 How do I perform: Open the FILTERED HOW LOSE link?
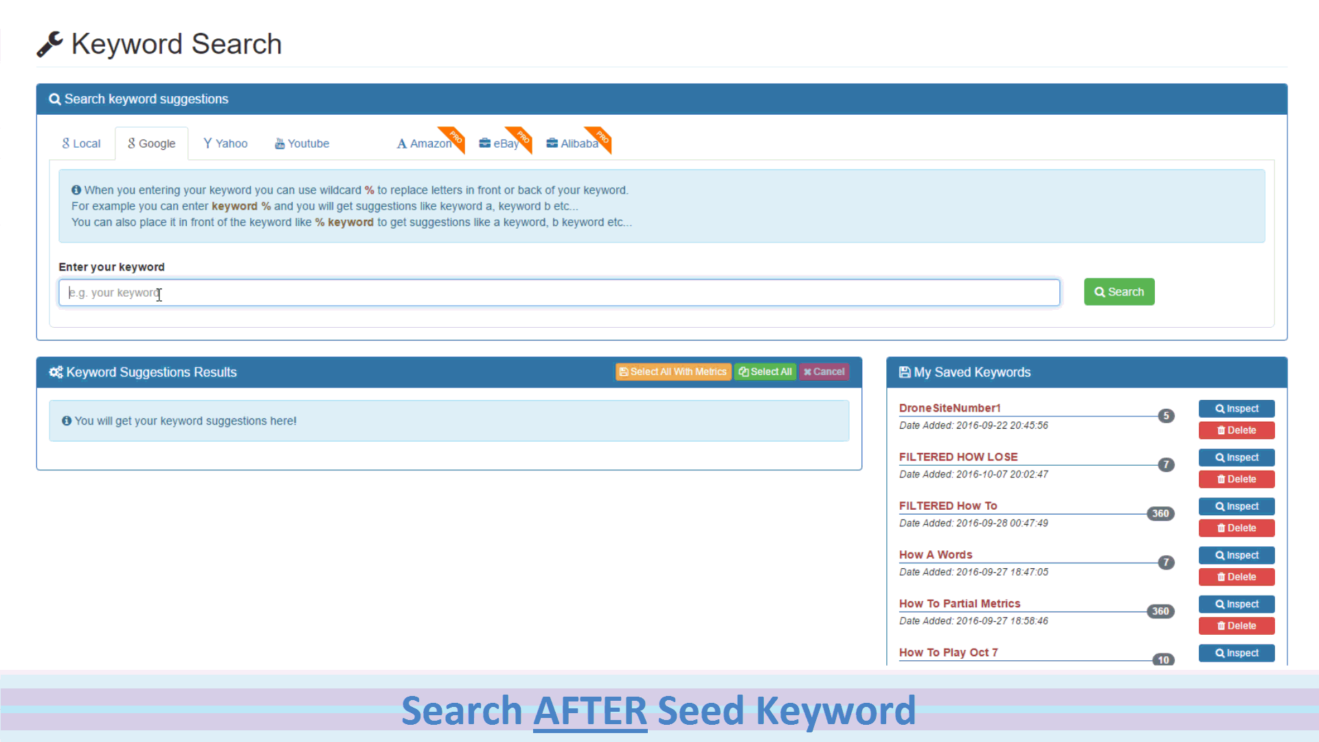click(x=958, y=457)
